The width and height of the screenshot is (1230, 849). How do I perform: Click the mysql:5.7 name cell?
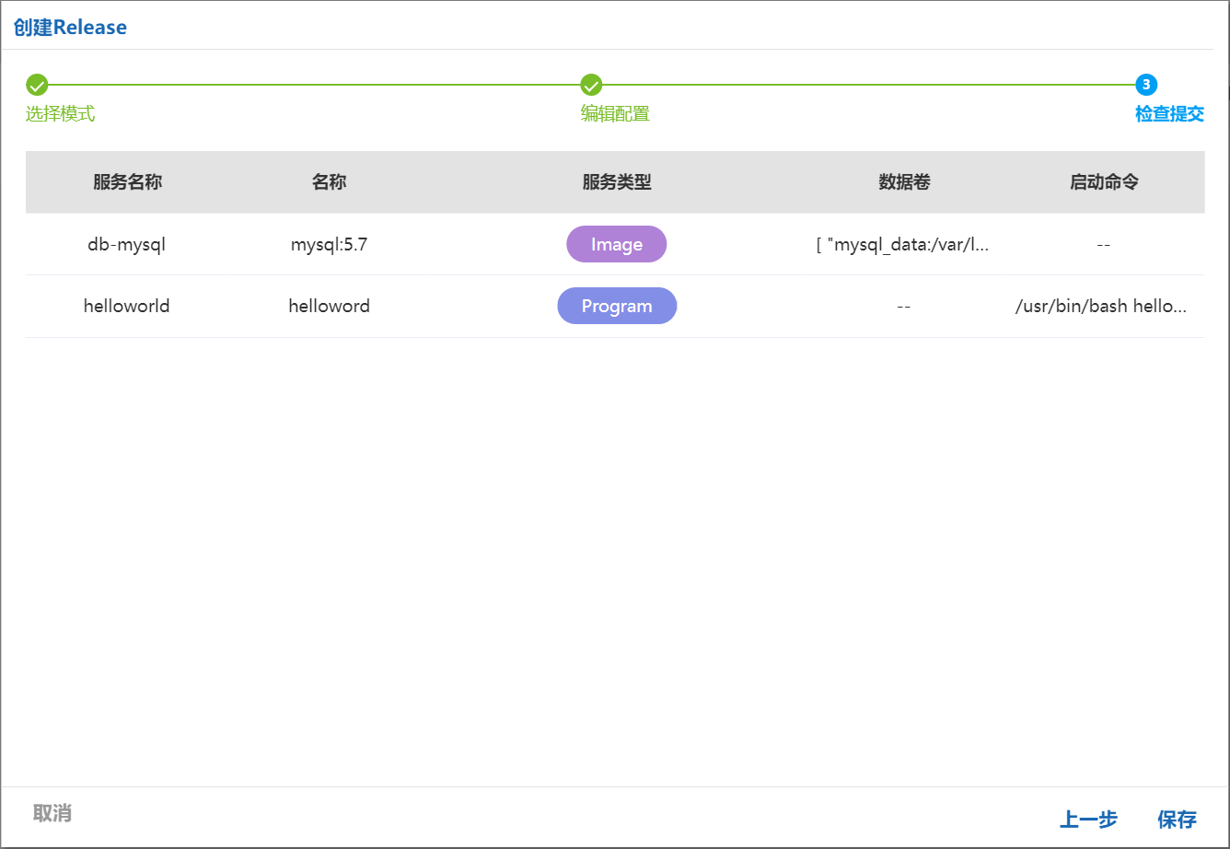pyautogui.click(x=329, y=244)
